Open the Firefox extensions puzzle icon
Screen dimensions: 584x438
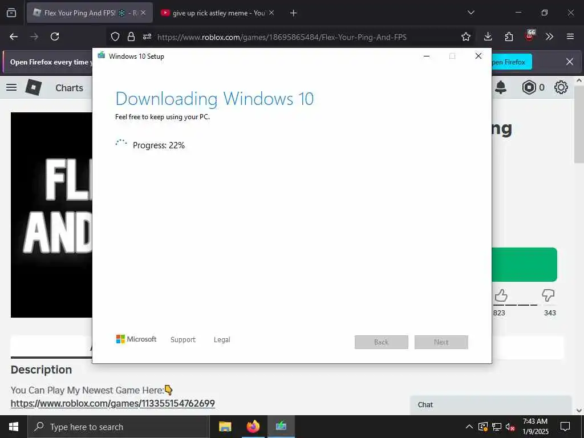(509, 36)
